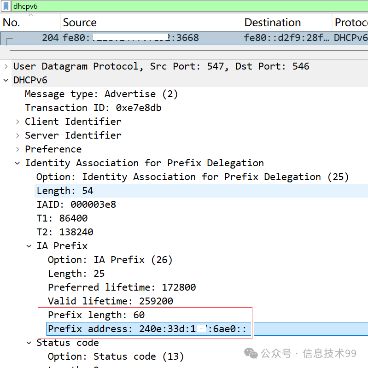Viewport: 368px width, 368px height.
Task: Expand the Client Identifier option
Action: point(18,122)
